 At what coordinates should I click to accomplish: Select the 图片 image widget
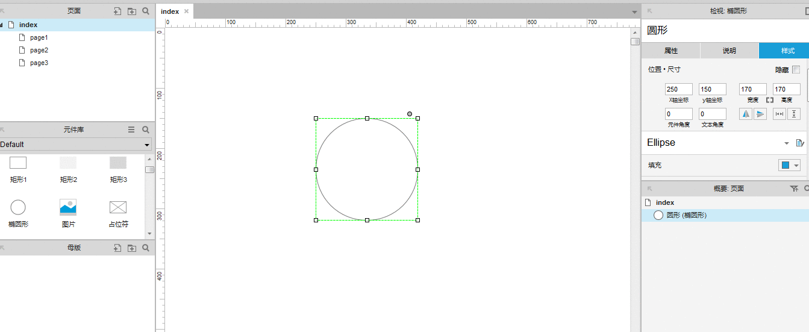[68, 214]
